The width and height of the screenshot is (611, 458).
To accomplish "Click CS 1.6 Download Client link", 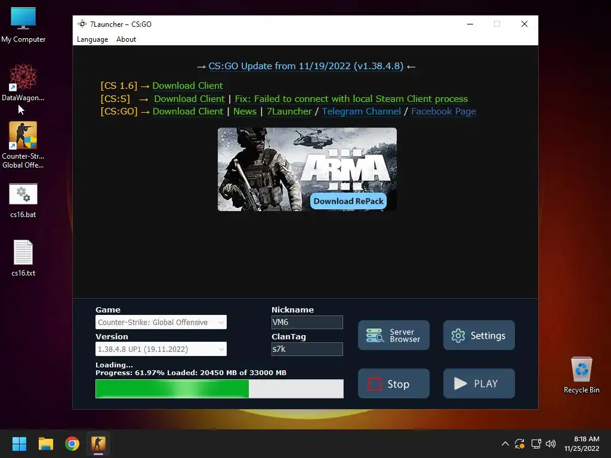I will coord(187,86).
